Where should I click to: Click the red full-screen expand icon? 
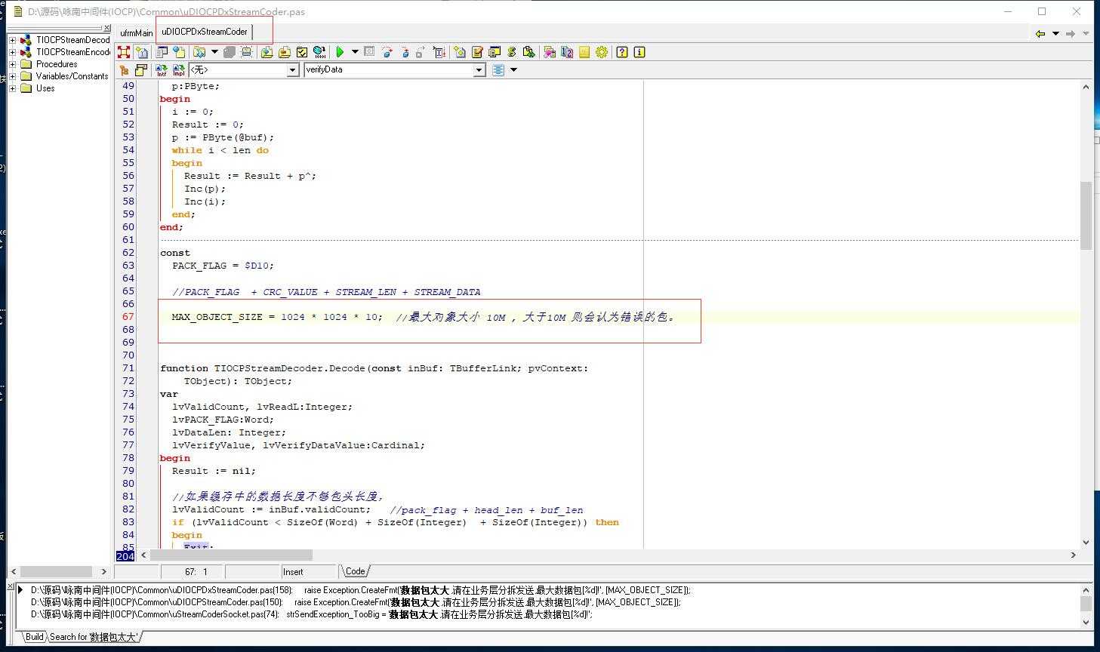point(124,52)
